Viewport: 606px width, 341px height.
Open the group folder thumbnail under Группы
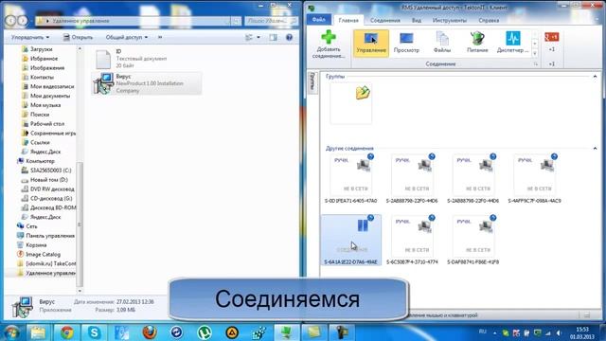351,103
